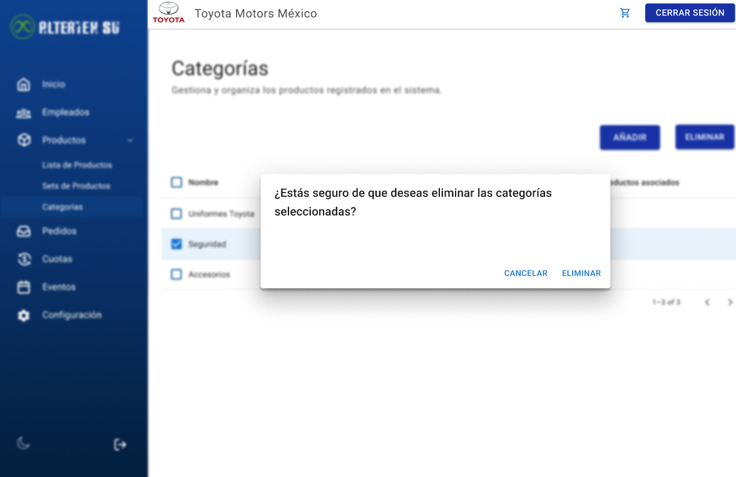Image resolution: width=736 pixels, height=477 pixels.
Task: Click the Inicio home icon
Action: pos(24,84)
